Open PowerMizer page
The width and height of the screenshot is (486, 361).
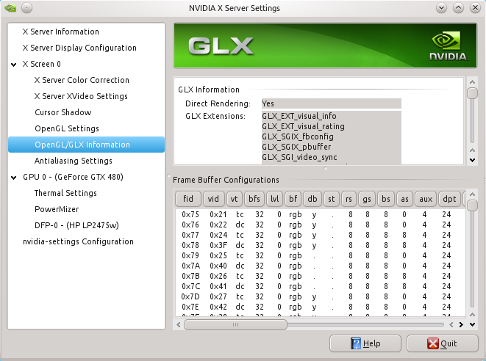click(57, 209)
